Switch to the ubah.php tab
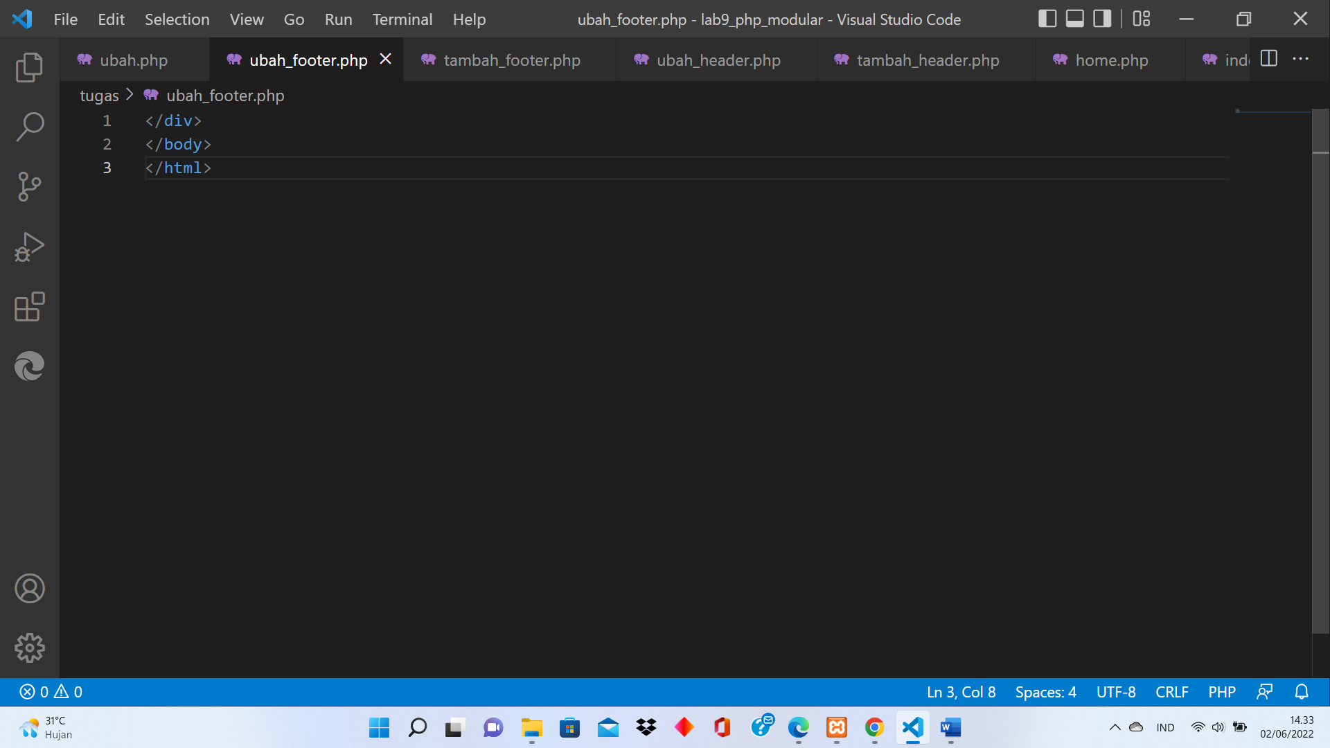1330x748 pixels. click(x=134, y=60)
